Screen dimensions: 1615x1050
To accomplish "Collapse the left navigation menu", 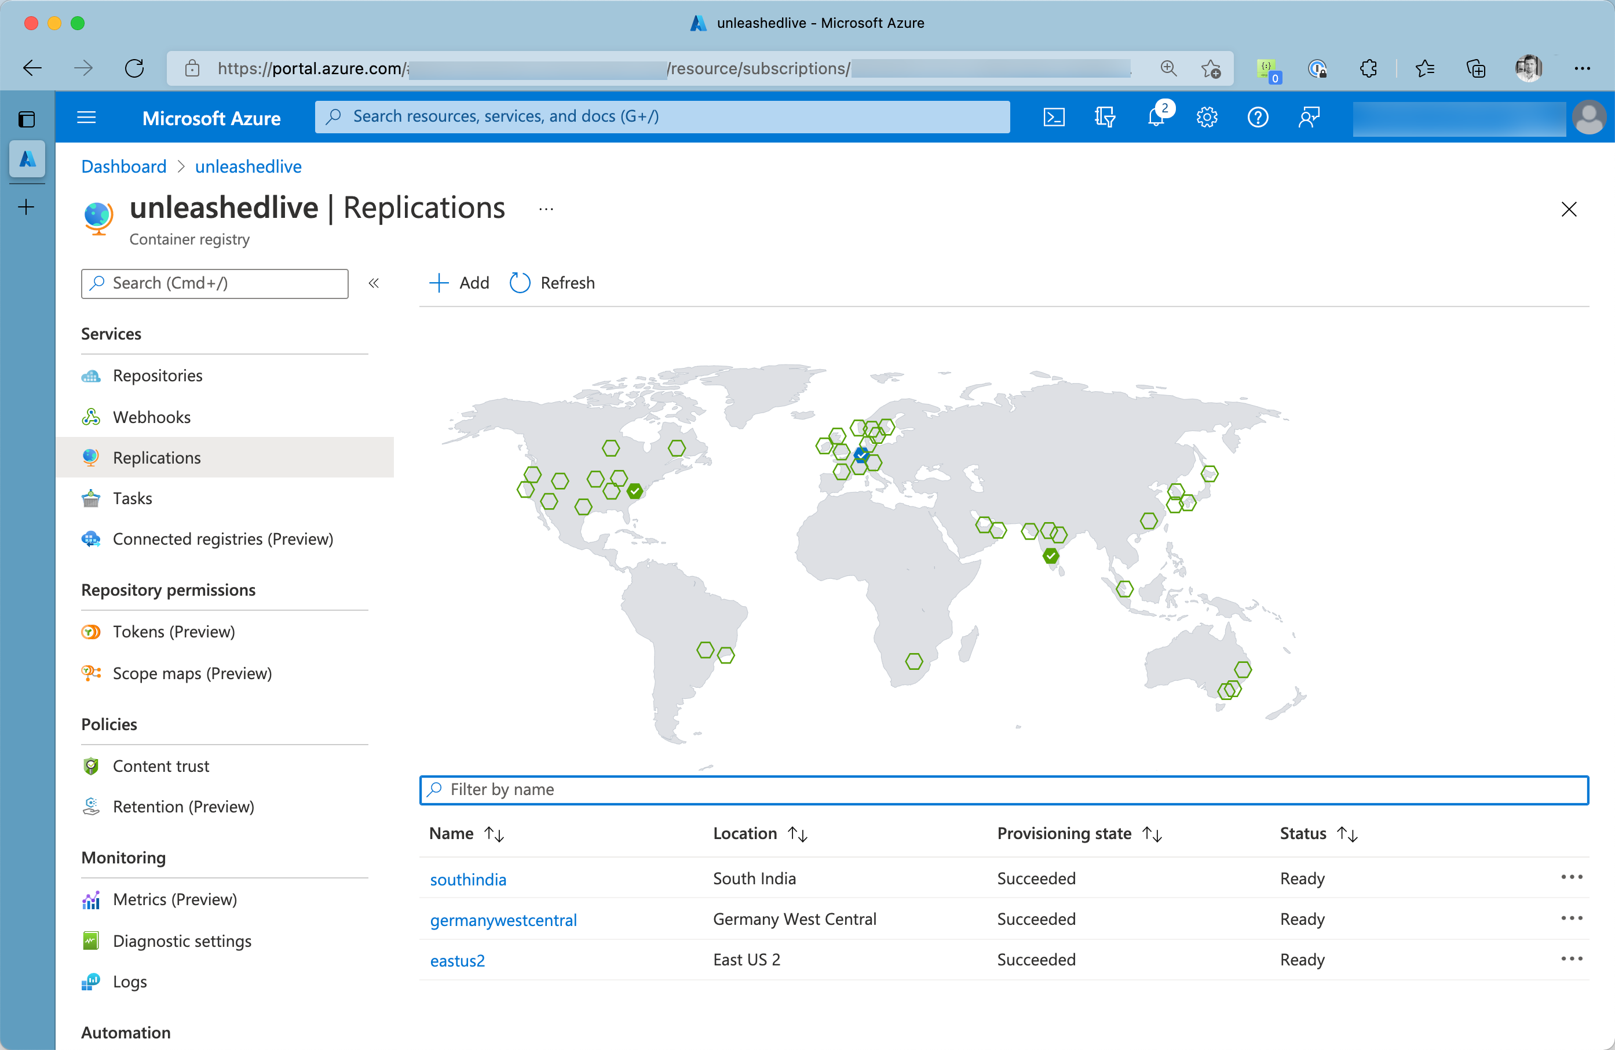I will (x=373, y=283).
